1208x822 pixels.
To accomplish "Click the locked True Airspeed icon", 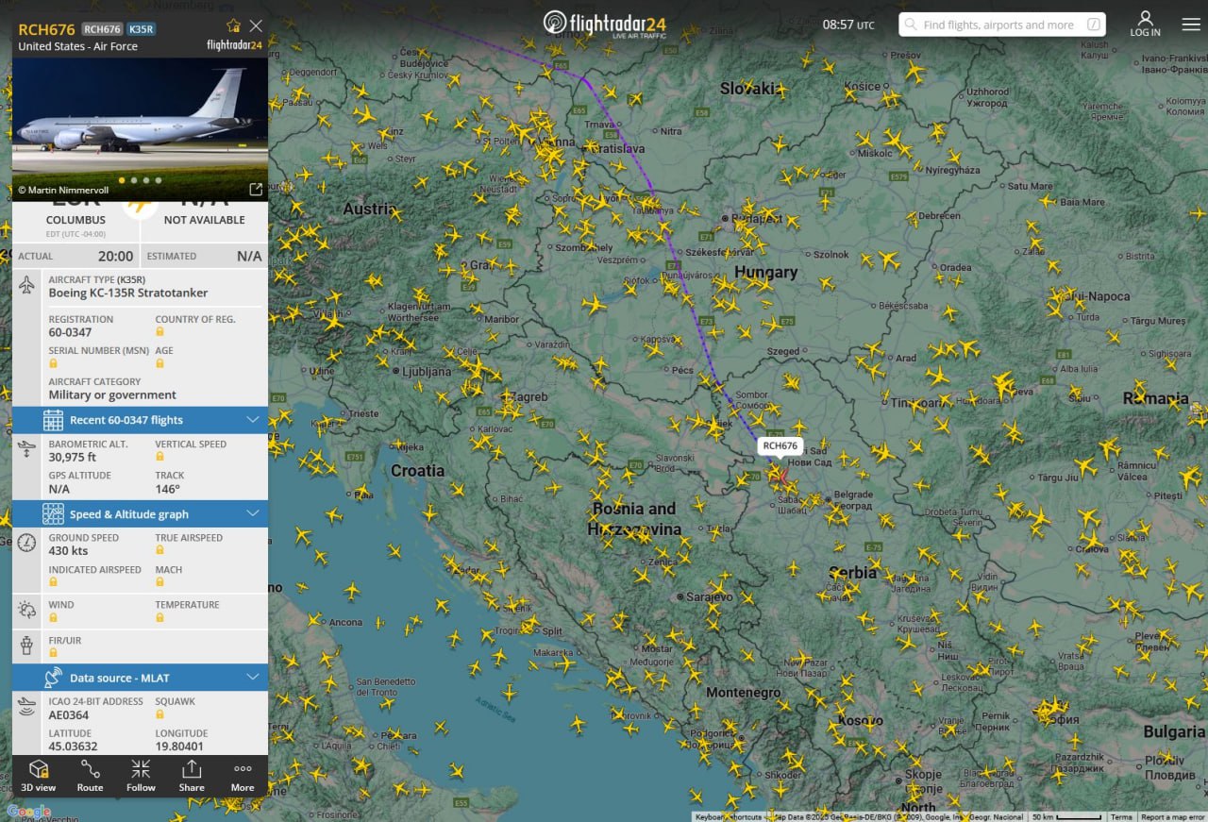I will click(160, 551).
